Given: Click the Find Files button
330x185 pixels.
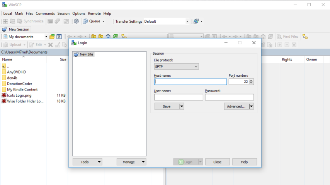Looking at the screenshot, I should pos(288,37).
